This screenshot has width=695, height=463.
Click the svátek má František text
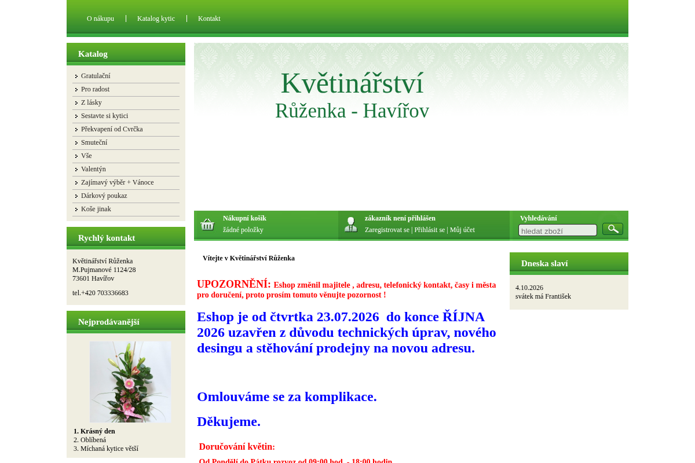[x=543, y=296]
